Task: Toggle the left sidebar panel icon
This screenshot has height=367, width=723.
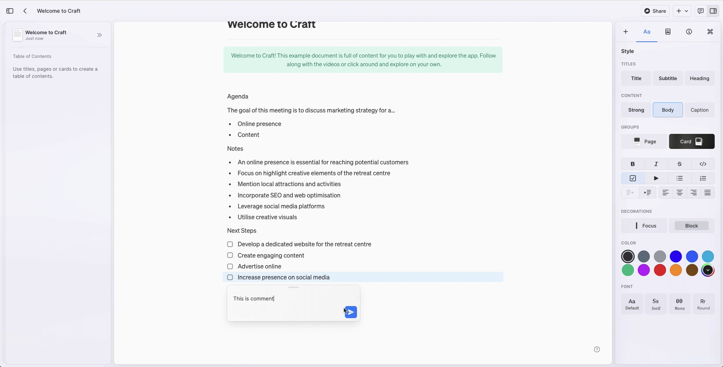Action: [x=10, y=11]
